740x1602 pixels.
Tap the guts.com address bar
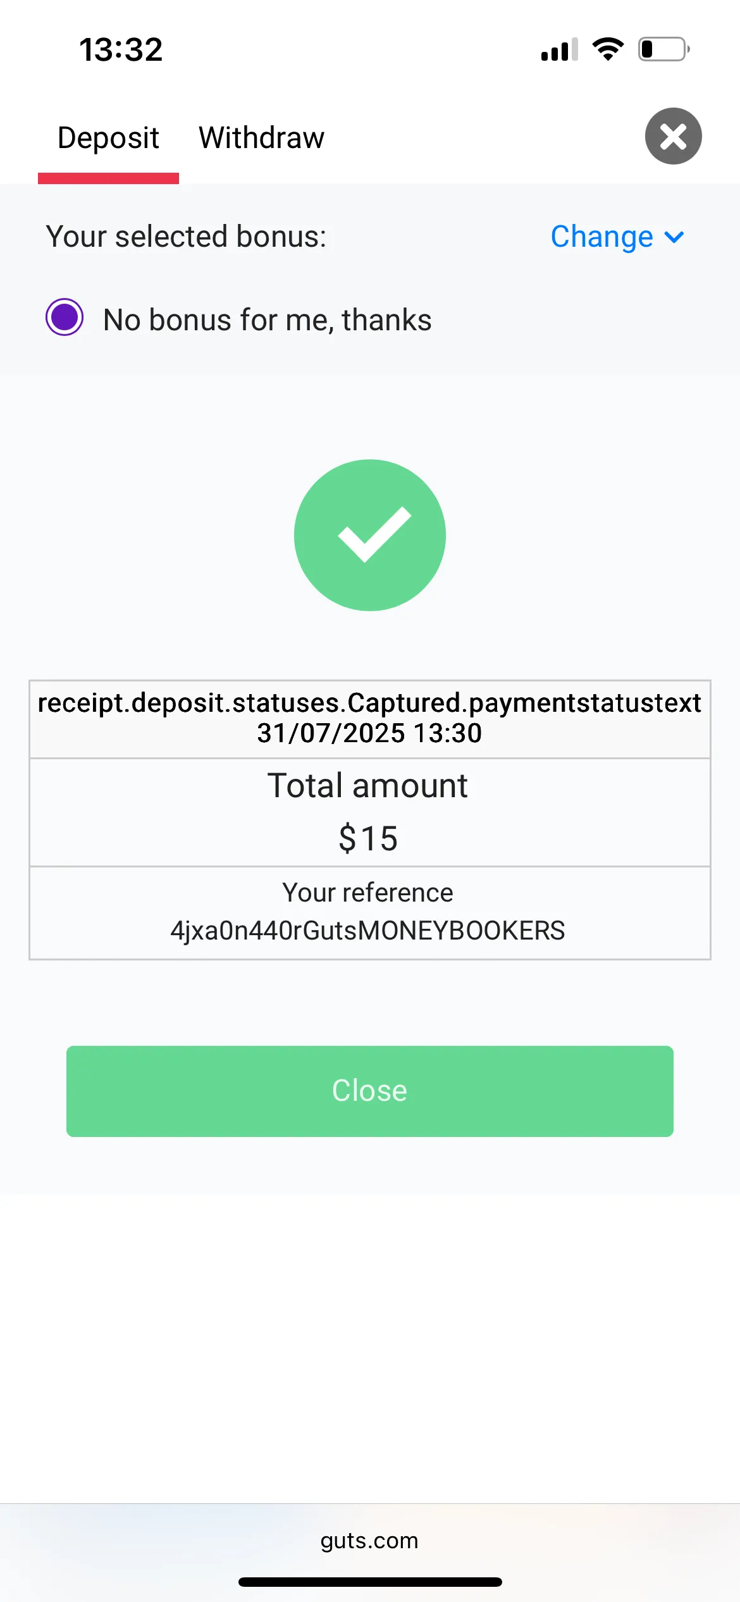point(369,1540)
